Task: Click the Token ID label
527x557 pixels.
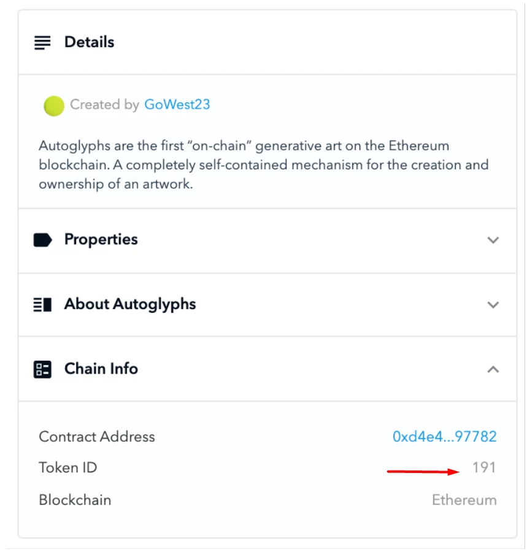Action: click(x=68, y=468)
